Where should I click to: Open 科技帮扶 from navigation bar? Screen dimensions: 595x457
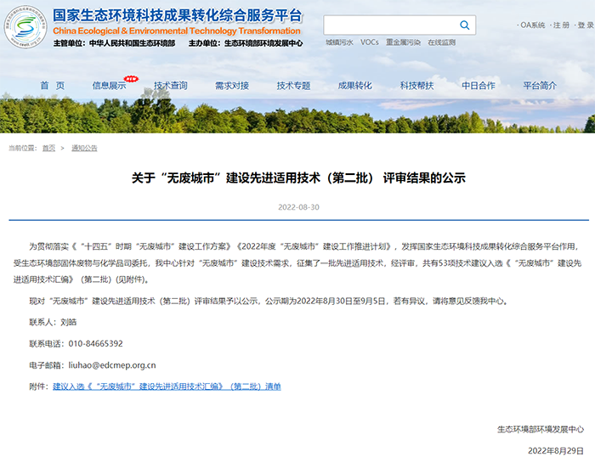[416, 86]
